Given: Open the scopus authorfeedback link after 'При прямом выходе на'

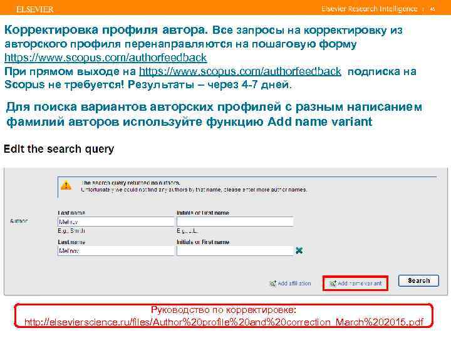Looking at the screenshot, I should click(x=240, y=71).
